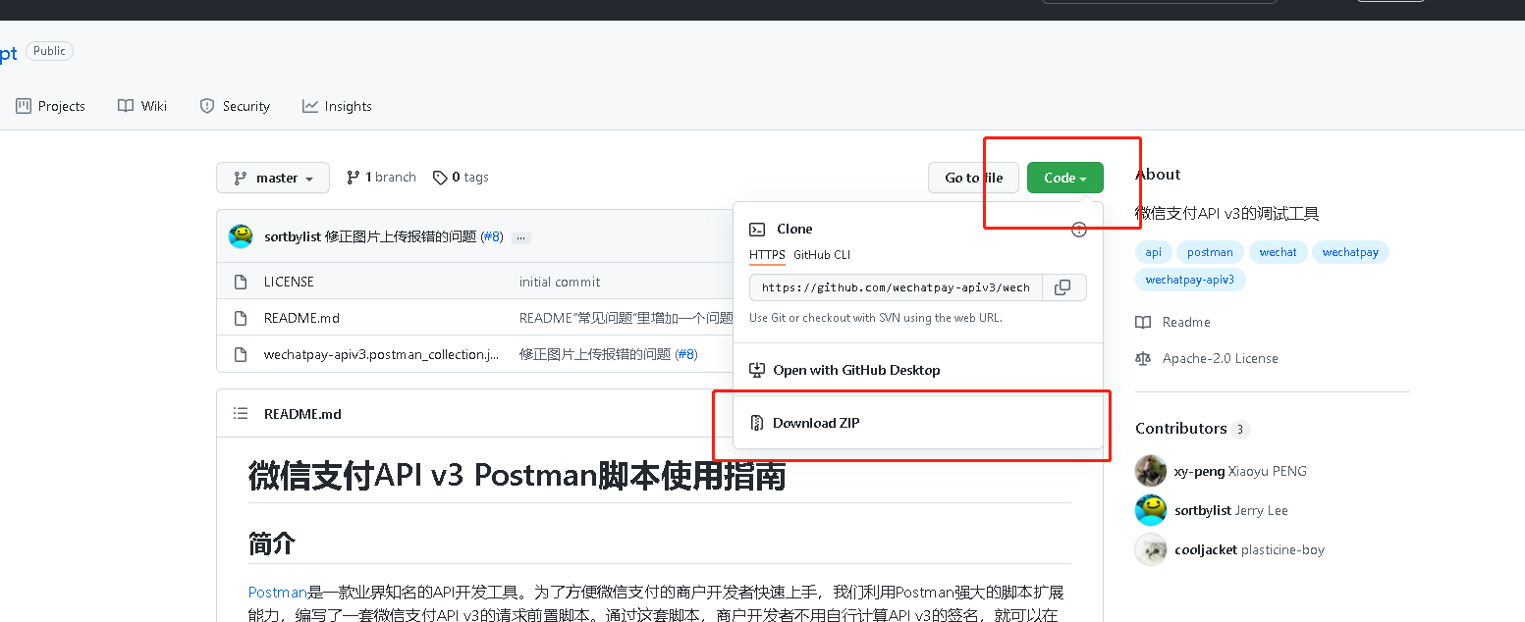1525x622 pixels.
Task: Click cooljacket avatar image
Action: pos(1151,549)
